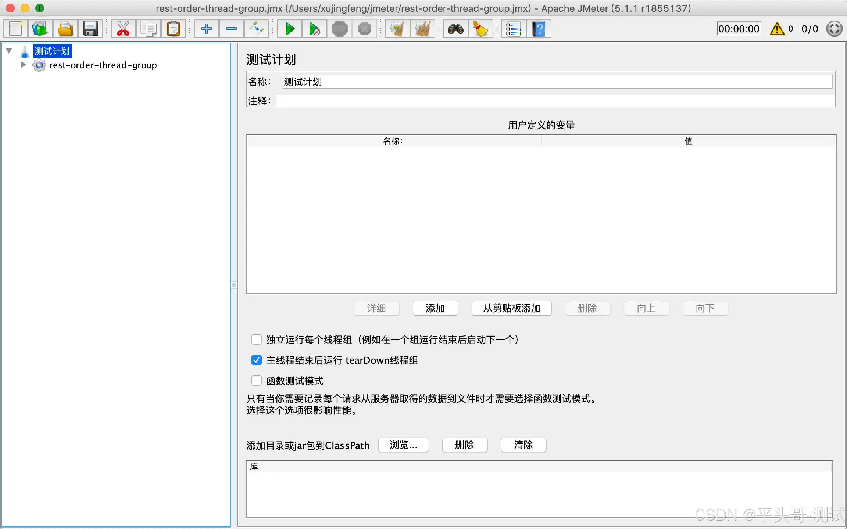Collapse all tree nodes with minus icon
Image resolution: width=847 pixels, height=529 pixels.
tap(231, 28)
